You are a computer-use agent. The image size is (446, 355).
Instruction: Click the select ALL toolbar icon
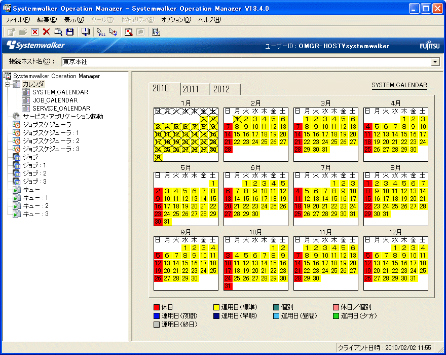(101, 32)
